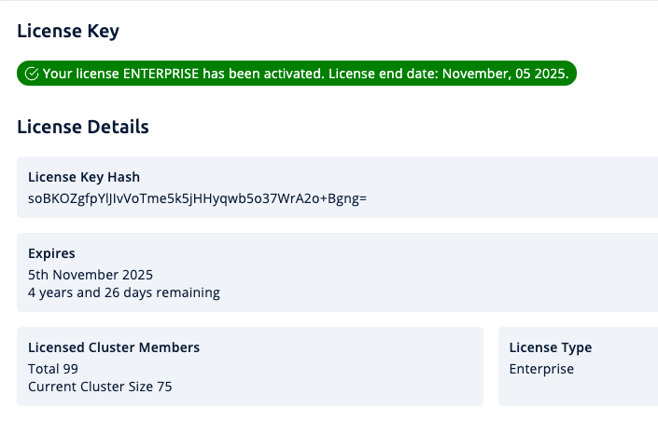
Task: Click the 5th November 2025 expiry date
Action: (91, 275)
